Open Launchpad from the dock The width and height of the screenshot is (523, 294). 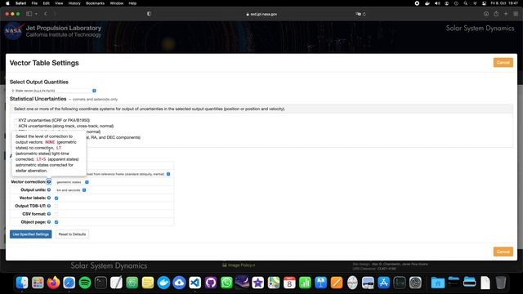point(38,283)
